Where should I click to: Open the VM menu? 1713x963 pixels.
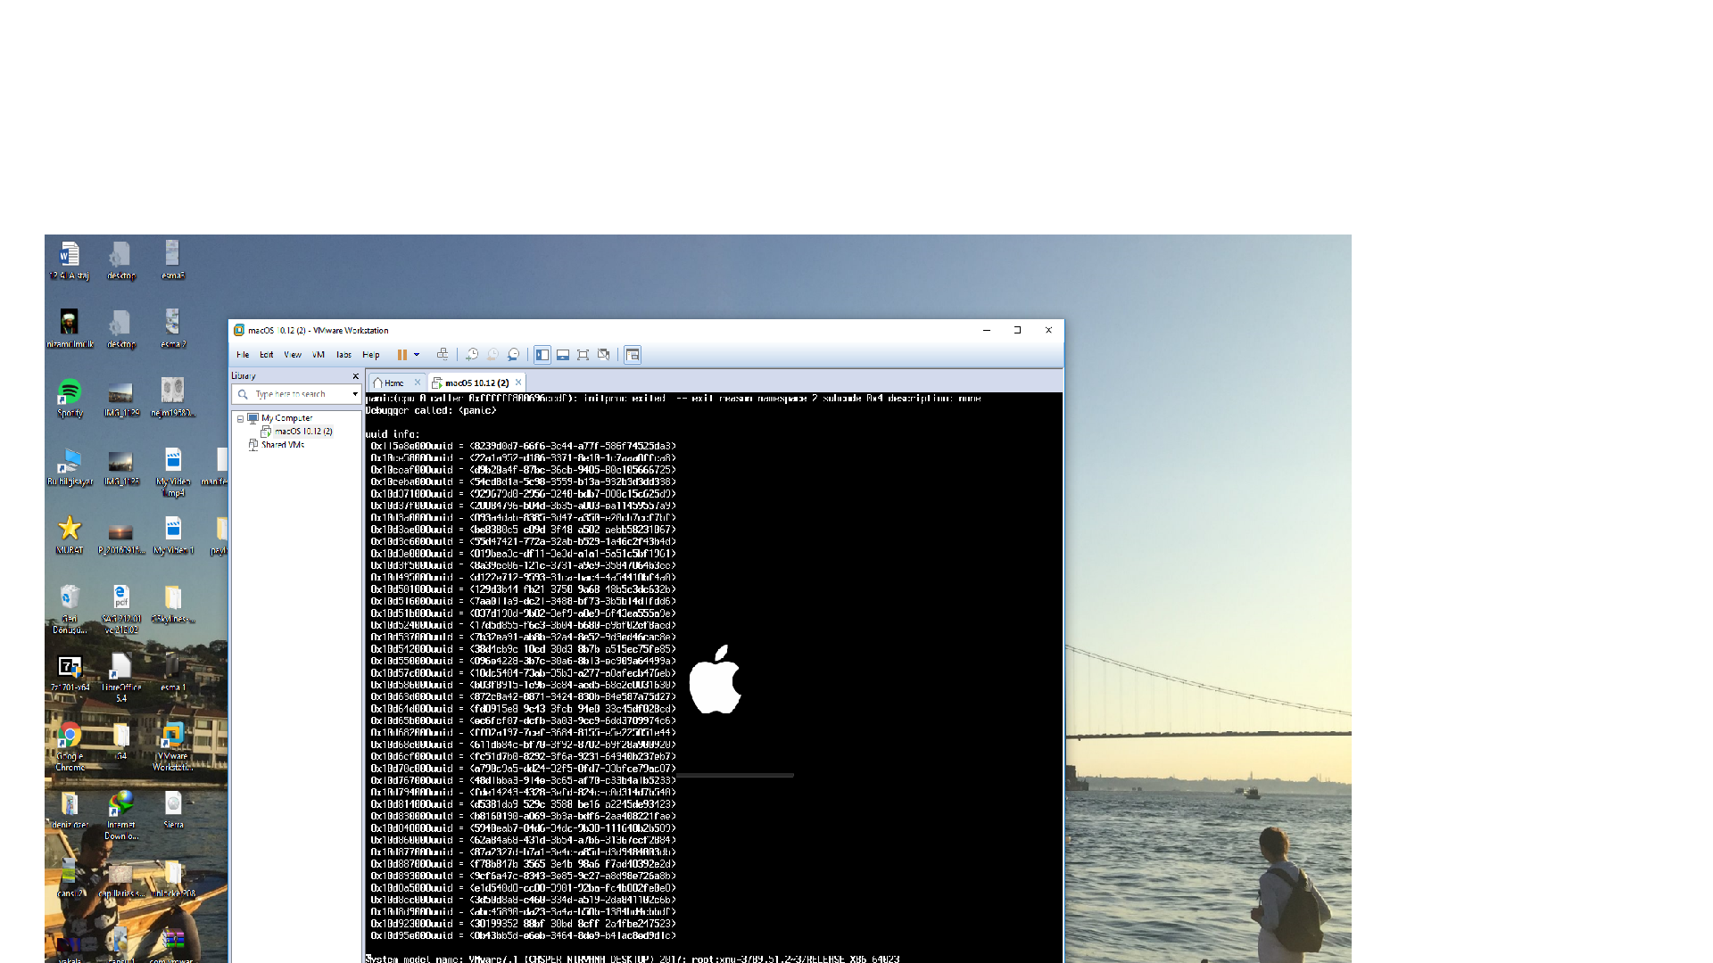319,355
